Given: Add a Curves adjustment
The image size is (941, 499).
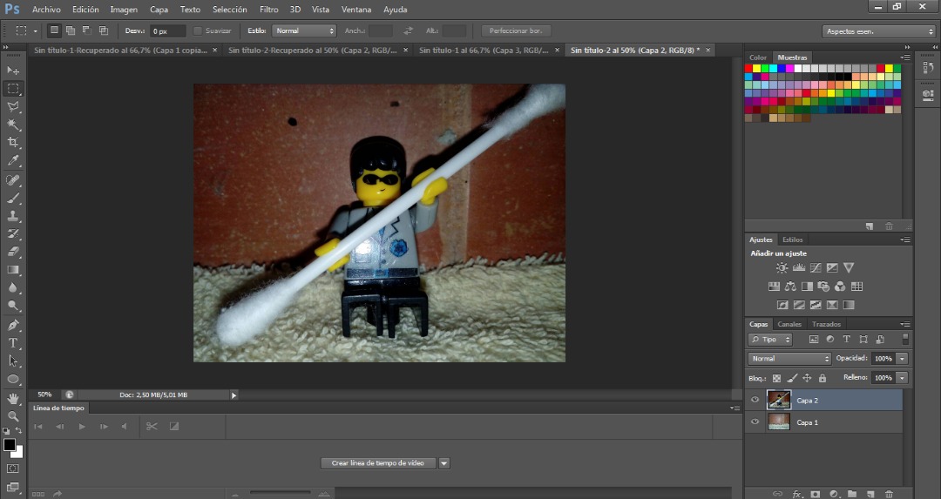Looking at the screenshot, I should 816,268.
